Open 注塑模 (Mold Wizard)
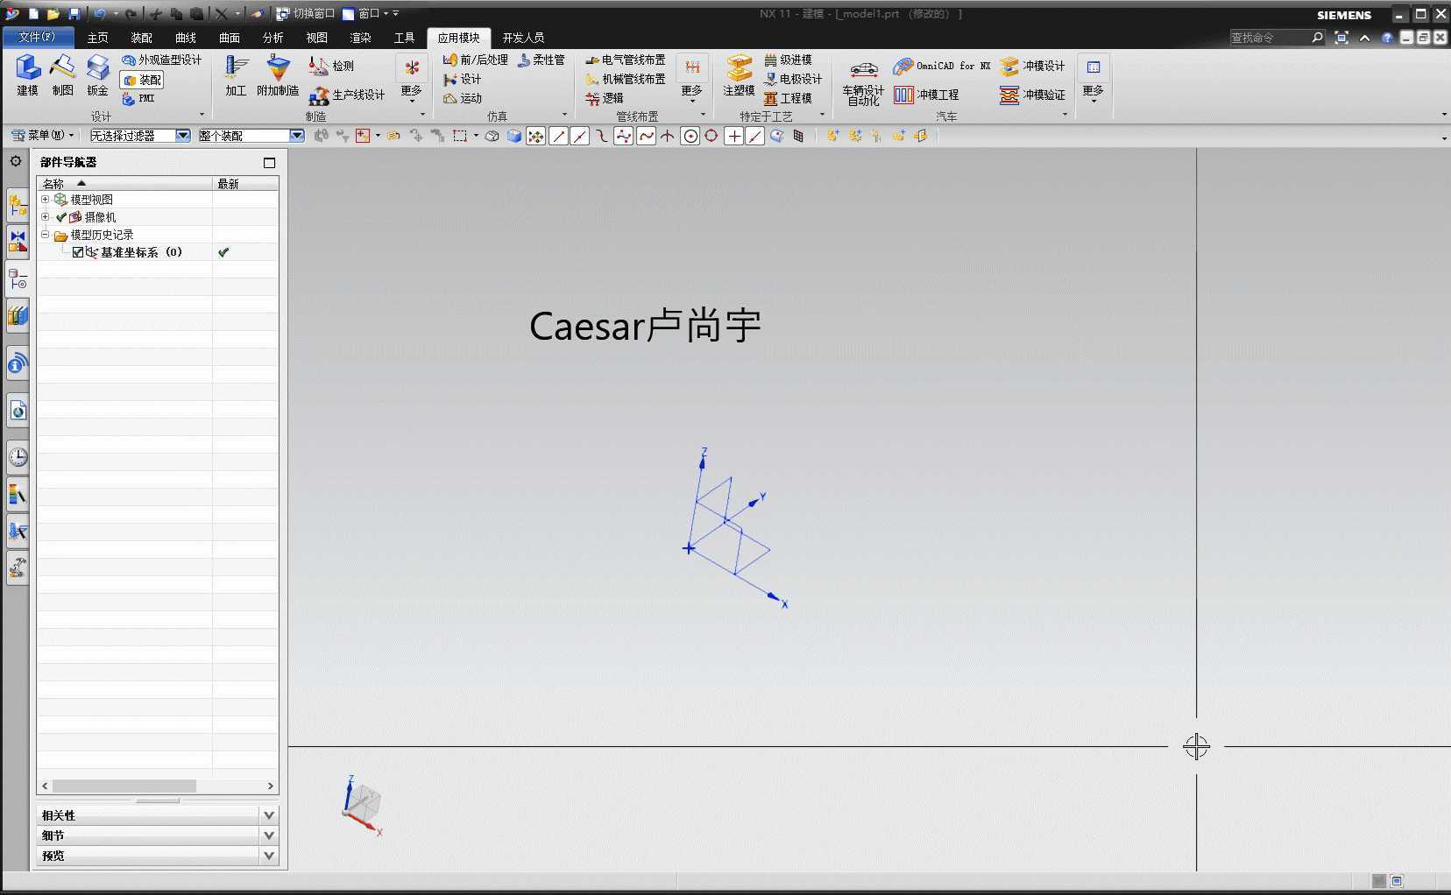Image resolution: width=1451 pixels, height=895 pixels. coord(739,75)
